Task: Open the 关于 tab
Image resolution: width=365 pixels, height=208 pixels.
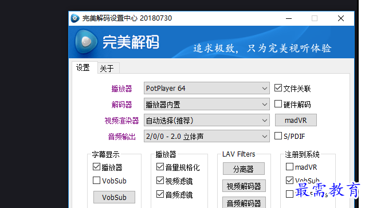Action: coord(107,69)
